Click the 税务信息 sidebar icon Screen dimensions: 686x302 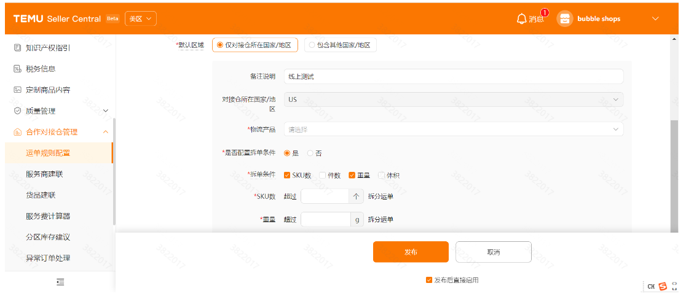point(17,69)
